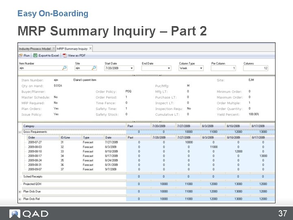
Task: Click the Gross Requirements label
Action: 35,132
